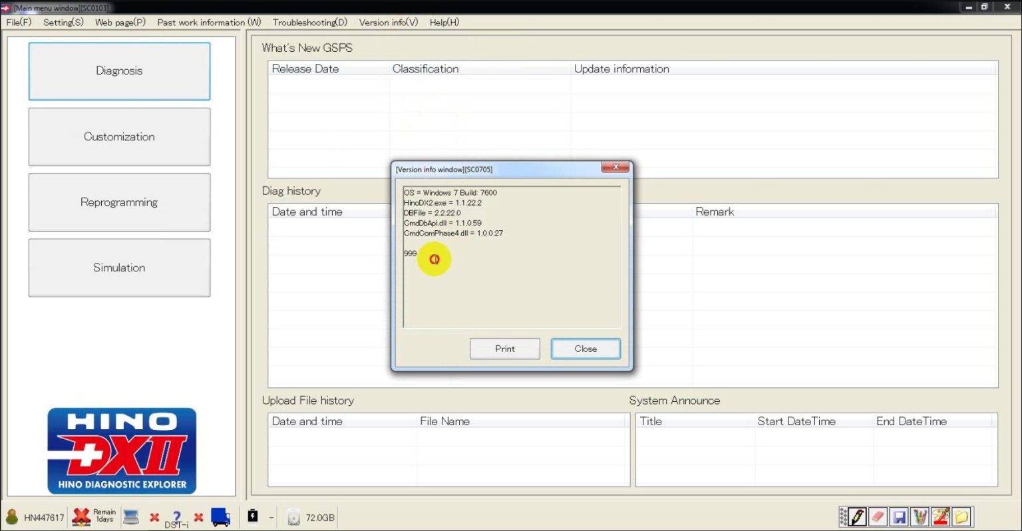Open the Diagnosis function
1022x531 pixels.
coord(118,71)
